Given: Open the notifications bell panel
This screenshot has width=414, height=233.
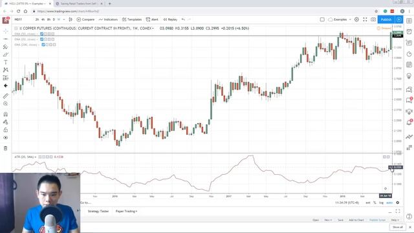Looking at the screenshot, I should pos(409,122).
